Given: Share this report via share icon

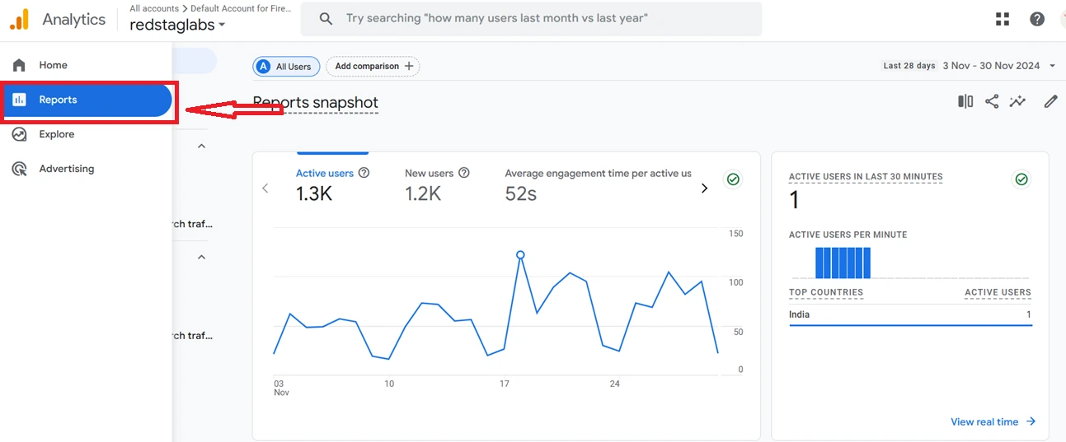Looking at the screenshot, I should click(992, 101).
